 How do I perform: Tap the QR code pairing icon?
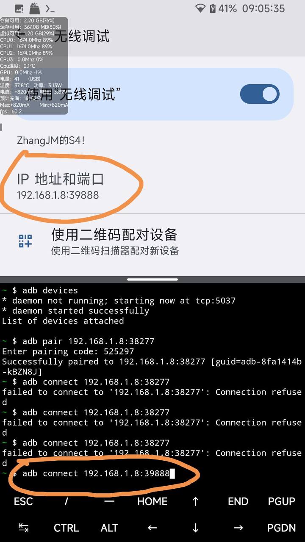[x=25, y=241]
